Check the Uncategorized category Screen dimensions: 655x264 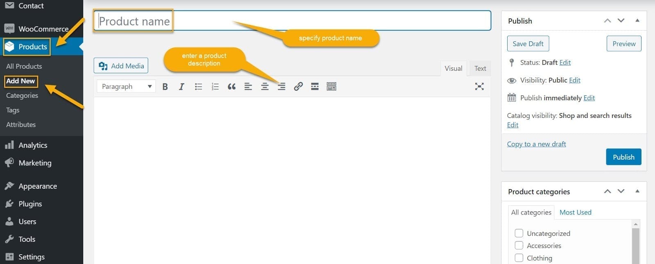coord(519,233)
